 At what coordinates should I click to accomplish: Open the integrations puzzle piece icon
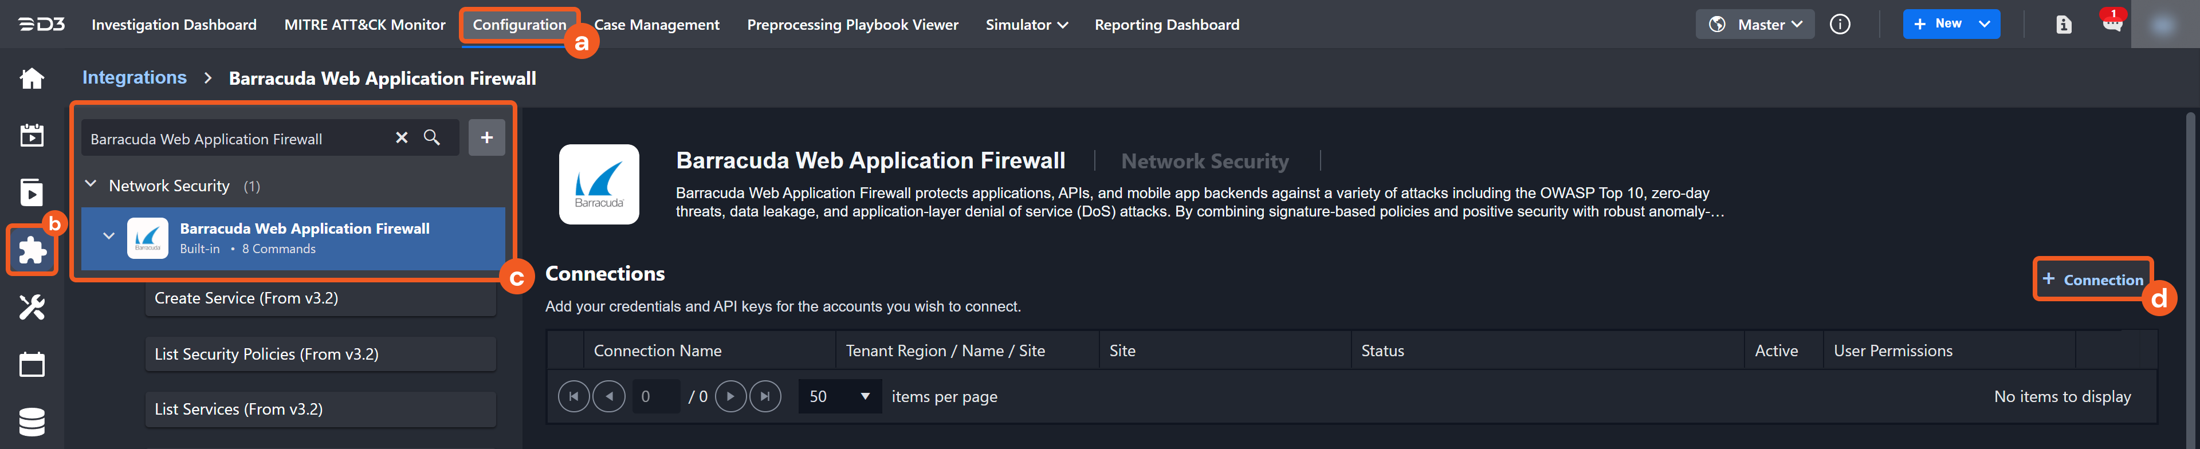pyautogui.click(x=32, y=250)
